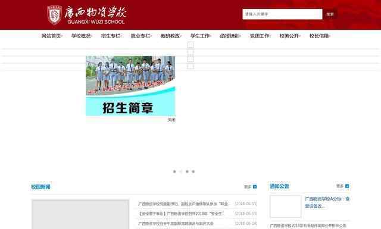Image resolution: width=381 pixels, height=229 pixels.
Task: Open the 2018年五金配件采购 notice link
Action: pos(308,226)
